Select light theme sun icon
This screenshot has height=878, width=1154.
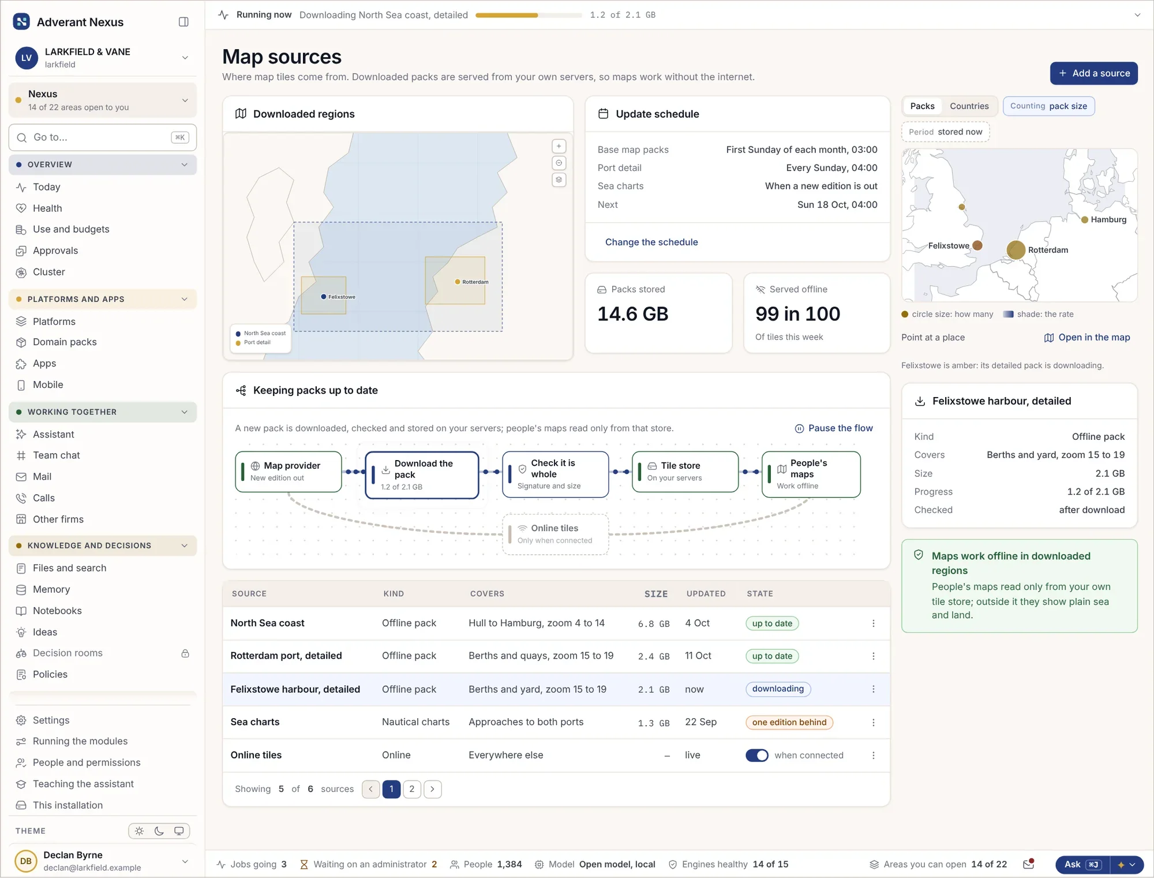139,831
